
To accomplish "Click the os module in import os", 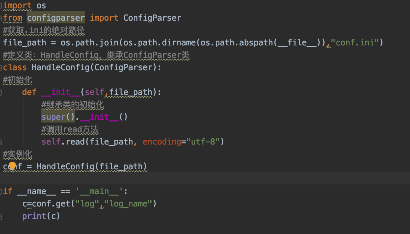I will click(x=41, y=6).
